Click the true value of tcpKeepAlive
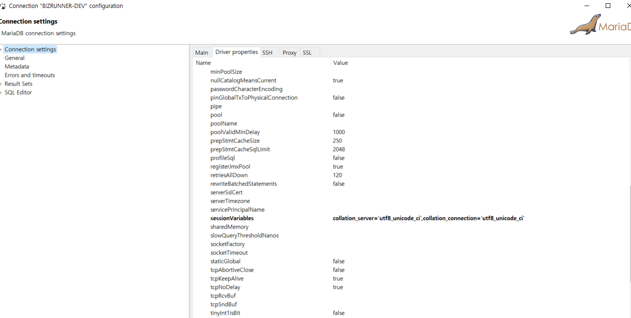This screenshot has width=631, height=318. pos(338,279)
